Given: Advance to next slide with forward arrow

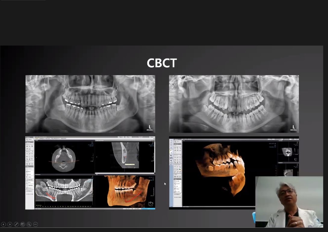Looking at the screenshot, I should tap(10, 224).
